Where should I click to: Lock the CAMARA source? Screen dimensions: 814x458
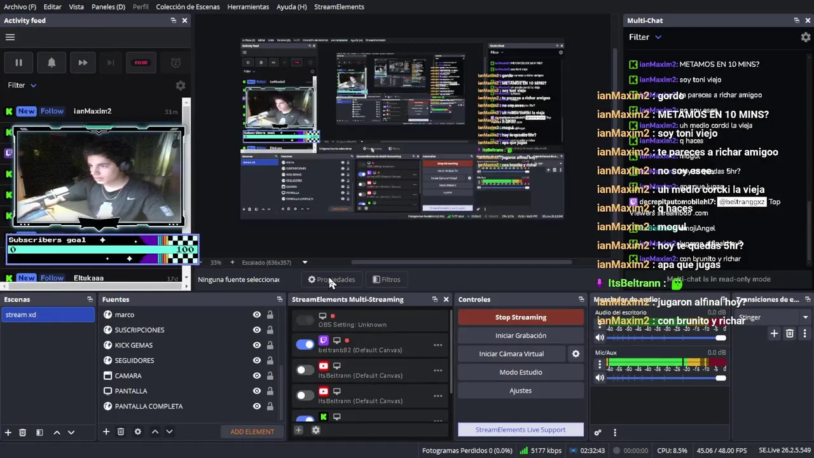click(270, 376)
